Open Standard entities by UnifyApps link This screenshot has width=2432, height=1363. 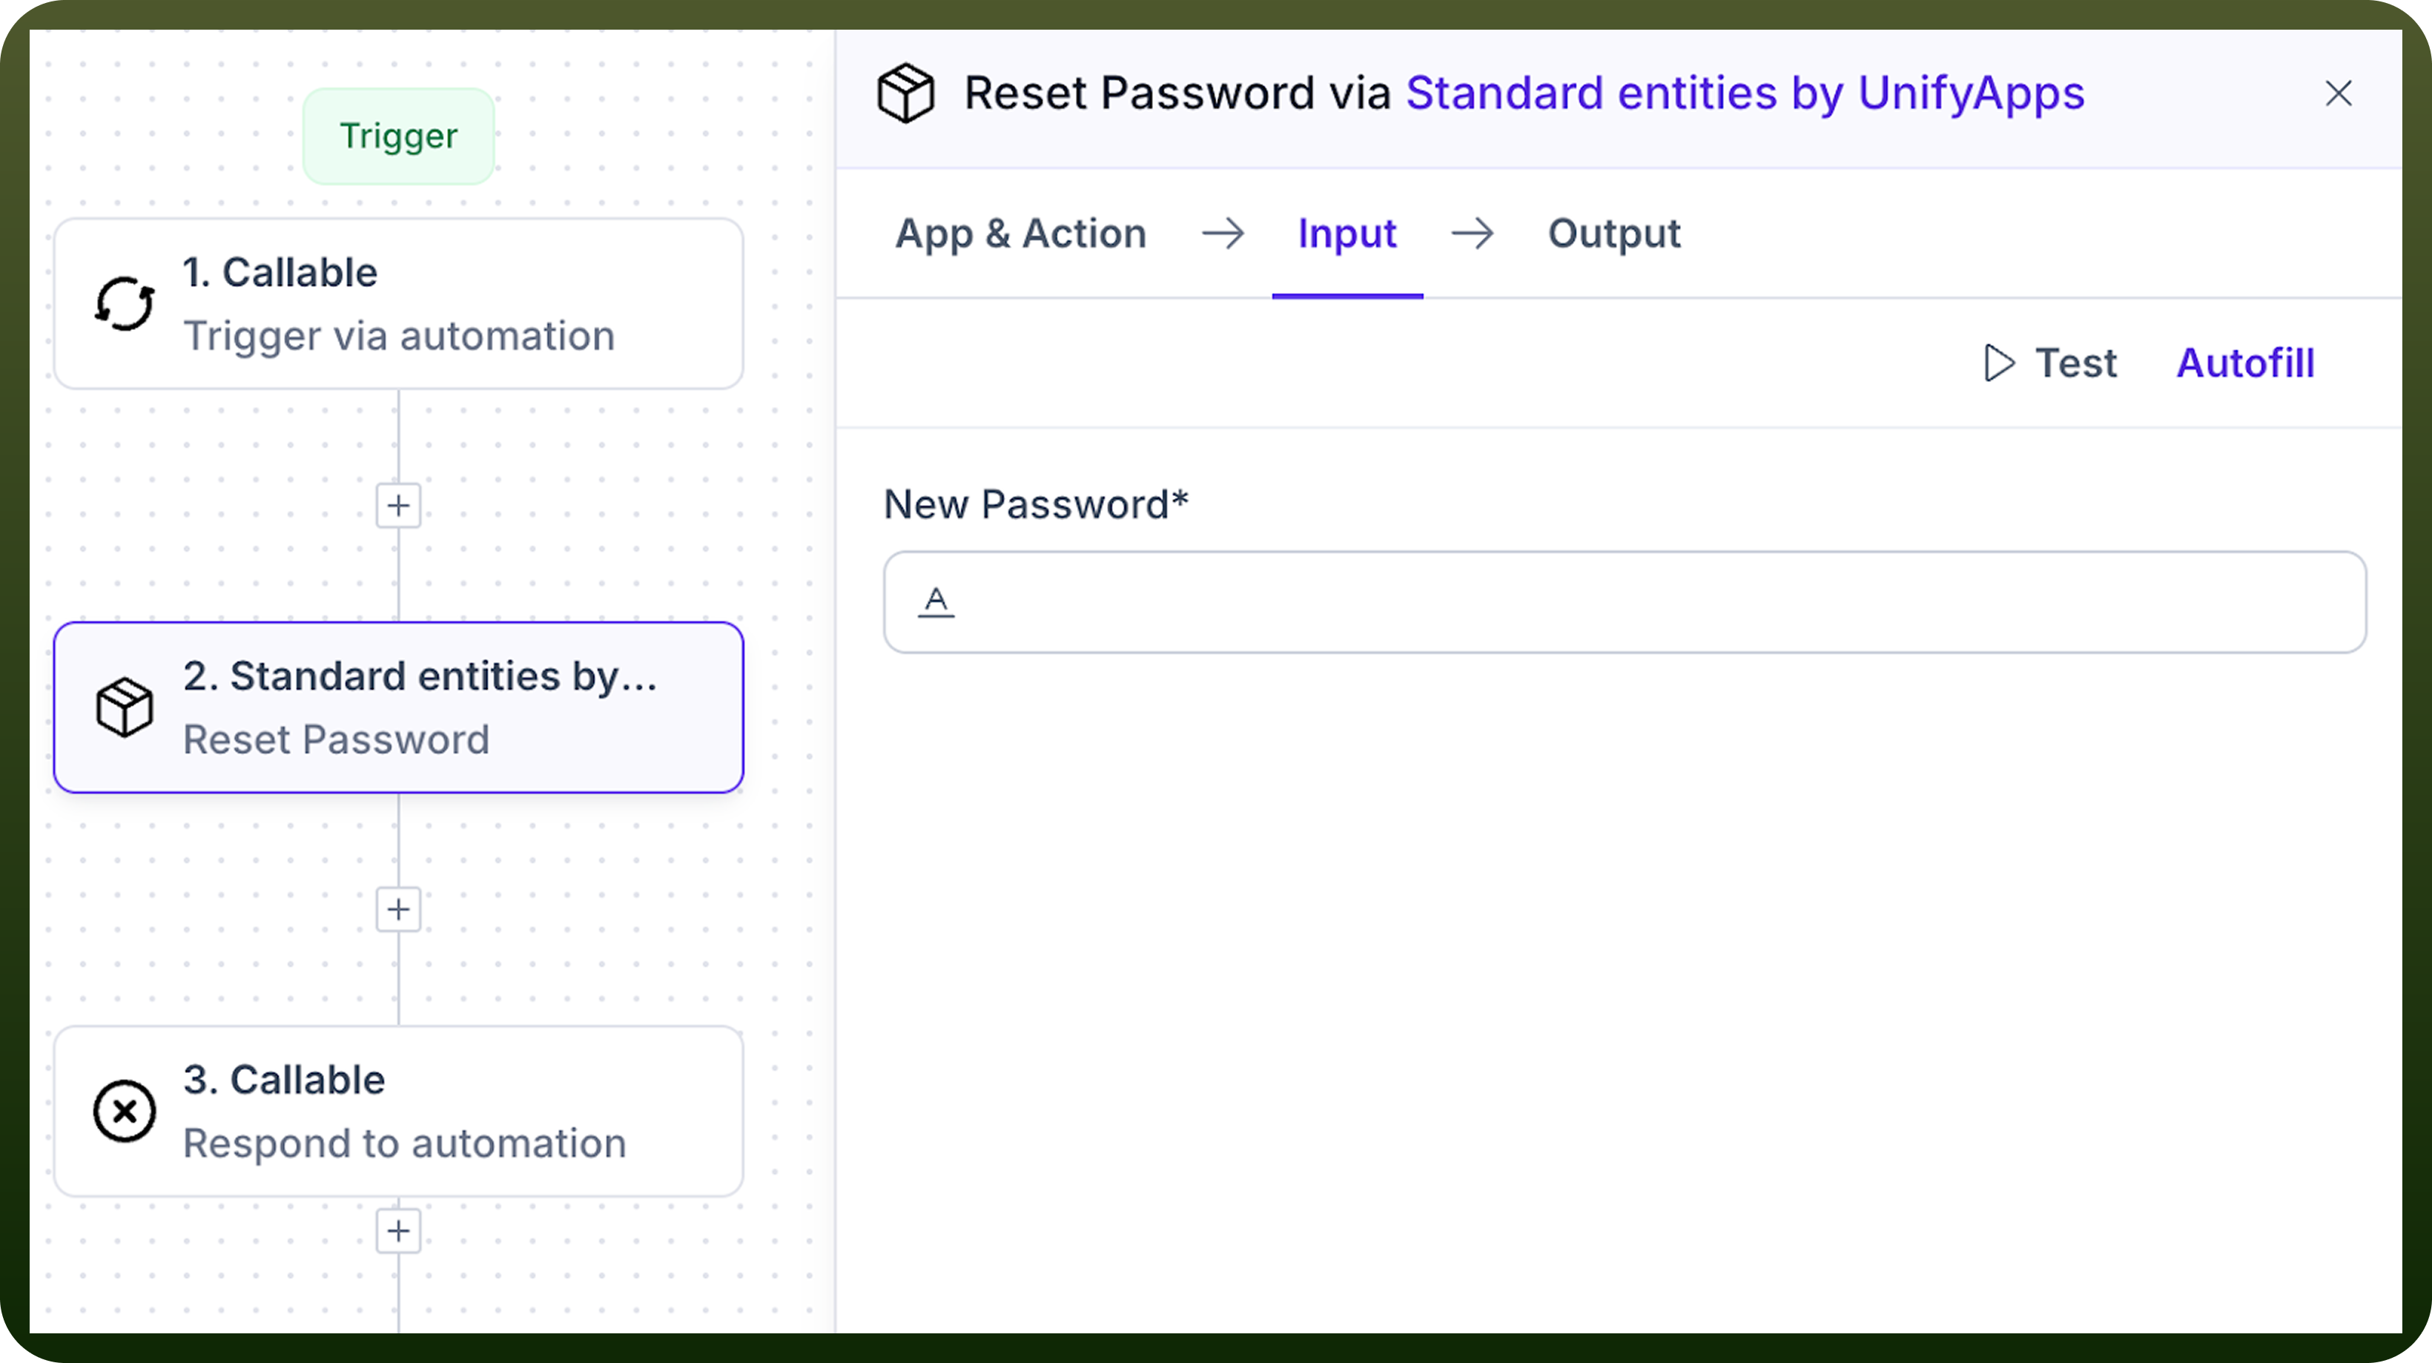(x=1745, y=93)
